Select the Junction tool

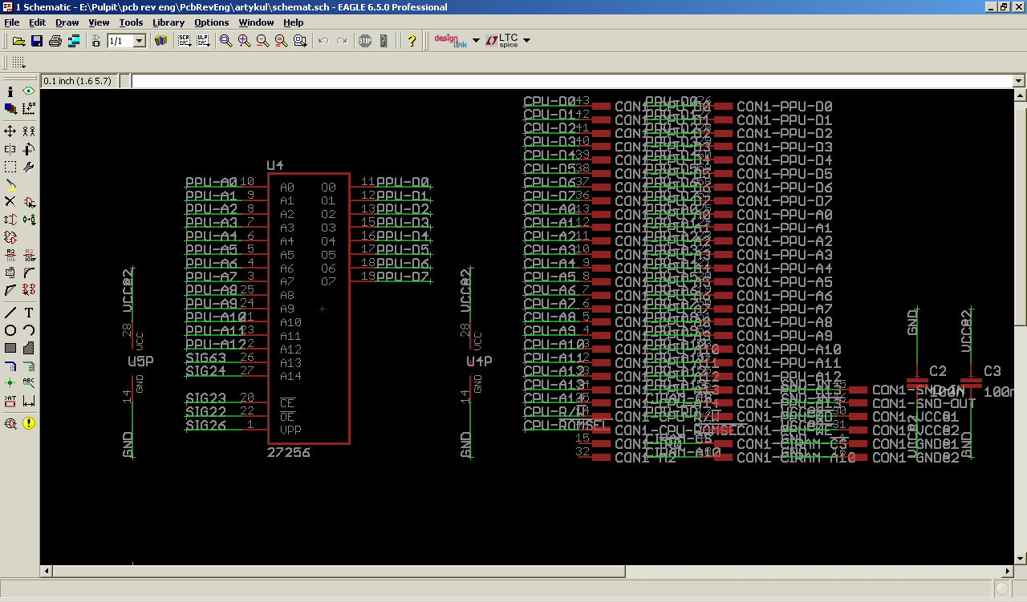coord(10,383)
